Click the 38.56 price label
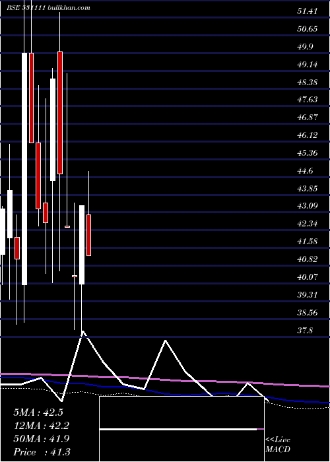 pyautogui.click(x=307, y=312)
